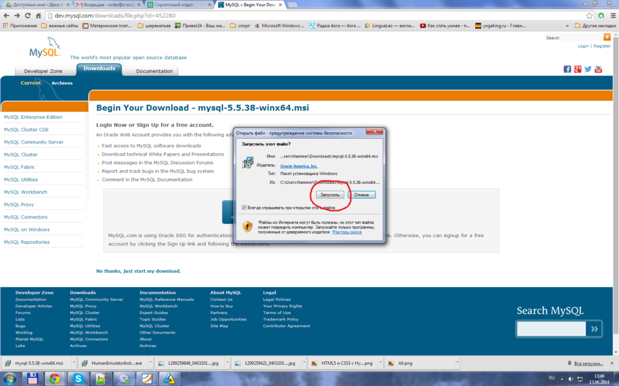Reload the page in Chrome toolbar
Screen dimensions: 619x386
tap(28, 16)
